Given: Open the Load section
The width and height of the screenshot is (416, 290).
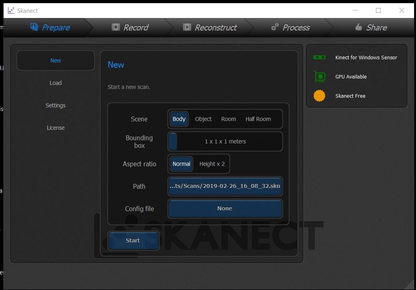Looking at the screenshot, I should click(55, 83).
